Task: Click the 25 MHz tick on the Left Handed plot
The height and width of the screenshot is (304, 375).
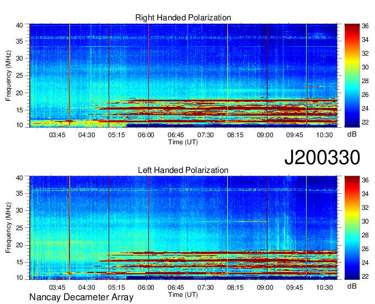Action: pos(19,228)
